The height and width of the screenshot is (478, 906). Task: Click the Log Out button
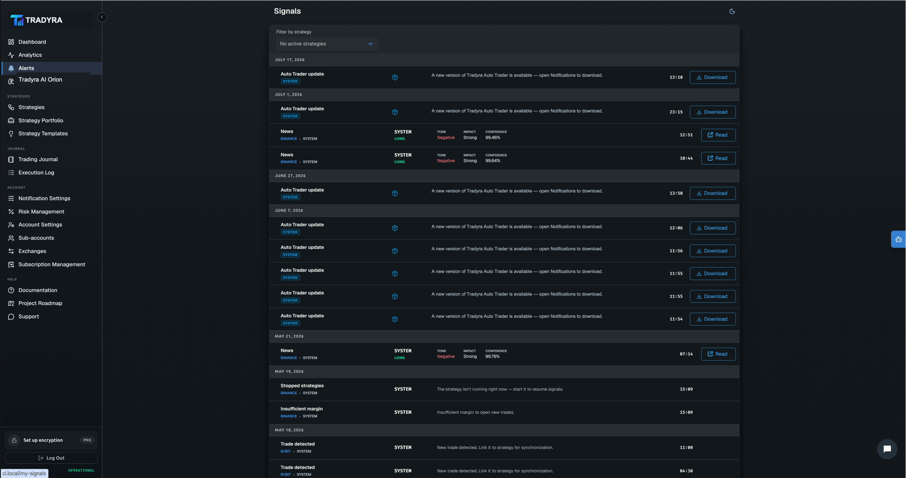(51, 458)
